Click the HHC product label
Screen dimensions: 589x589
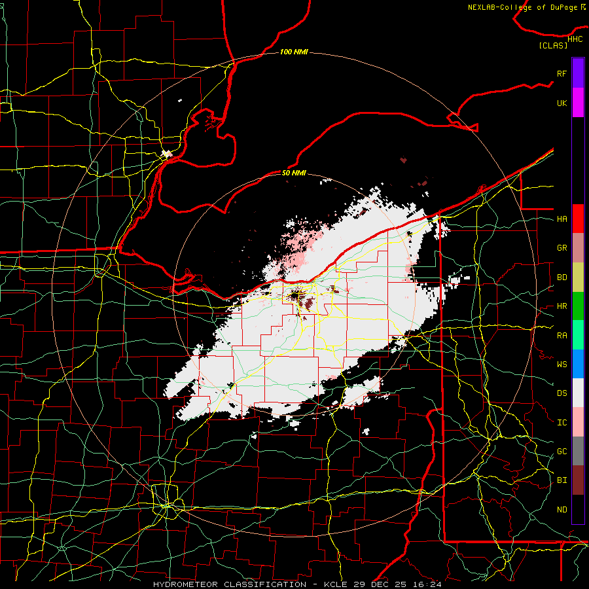click(575, 39)
